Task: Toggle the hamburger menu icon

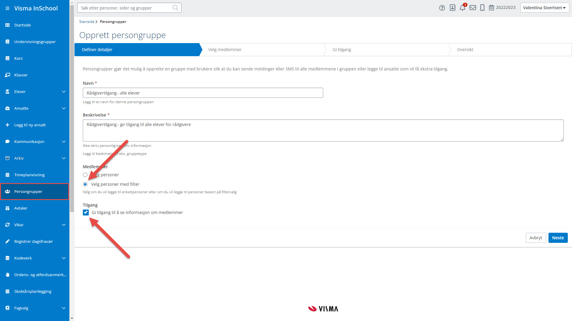Action: (7, 8)
